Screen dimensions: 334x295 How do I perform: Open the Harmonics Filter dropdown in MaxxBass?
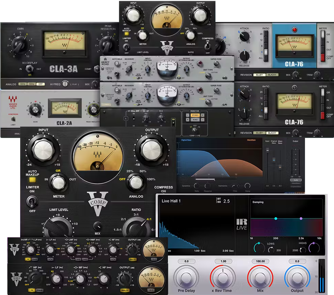(235, 186)
